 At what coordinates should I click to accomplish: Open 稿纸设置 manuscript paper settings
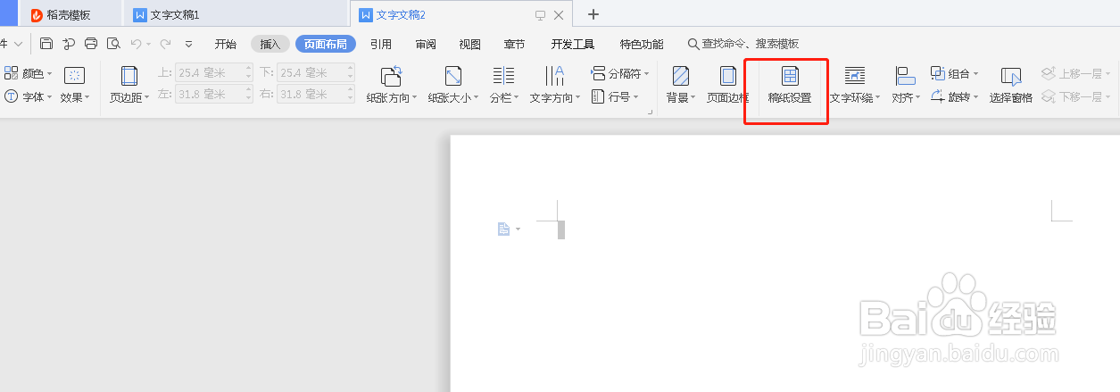pyautogui.click(x=789, y=85)
